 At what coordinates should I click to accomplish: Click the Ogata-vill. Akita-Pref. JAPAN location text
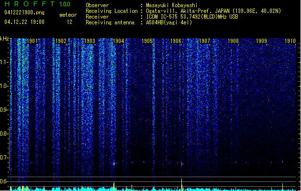(213, 11)
